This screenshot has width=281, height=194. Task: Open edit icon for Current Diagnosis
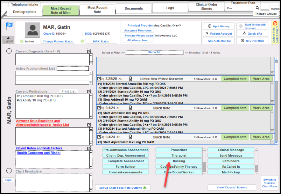[89, 51]
